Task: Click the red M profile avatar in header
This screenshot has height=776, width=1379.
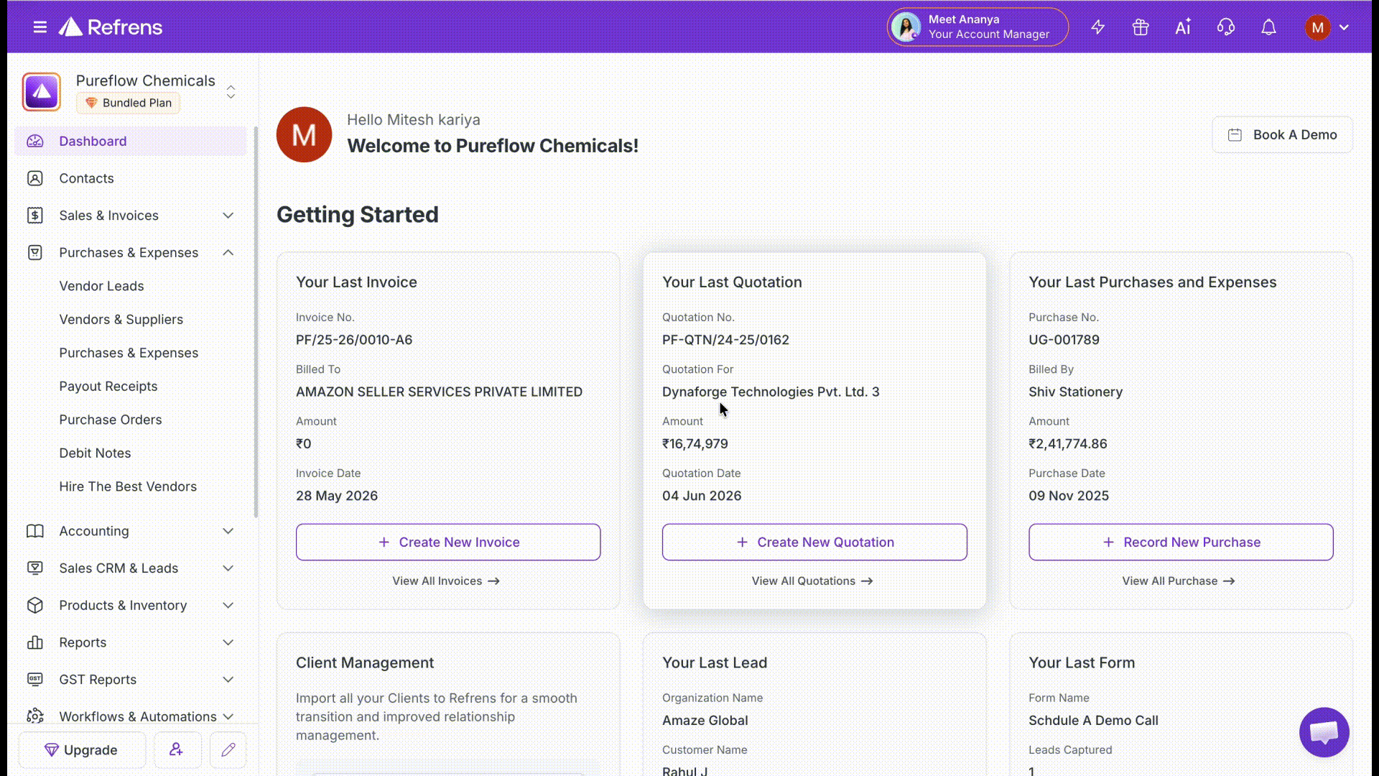Action: tap(1317, 27)
